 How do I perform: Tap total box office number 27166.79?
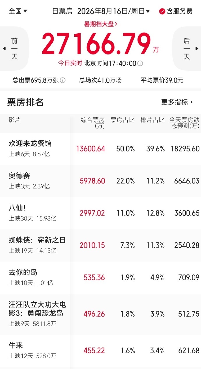(x=96, y=44)
